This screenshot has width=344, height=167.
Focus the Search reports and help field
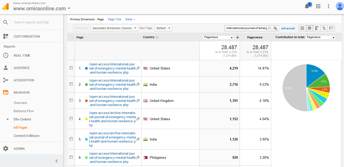(x=32, y=22)
